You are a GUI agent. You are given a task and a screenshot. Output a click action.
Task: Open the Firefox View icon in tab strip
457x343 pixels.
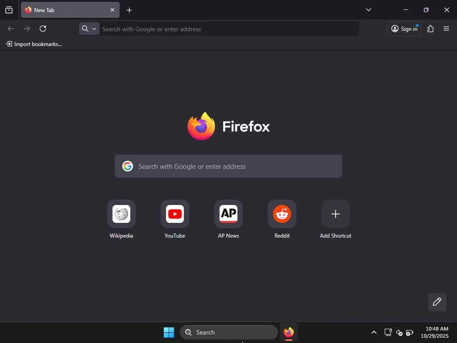(9, 10)
